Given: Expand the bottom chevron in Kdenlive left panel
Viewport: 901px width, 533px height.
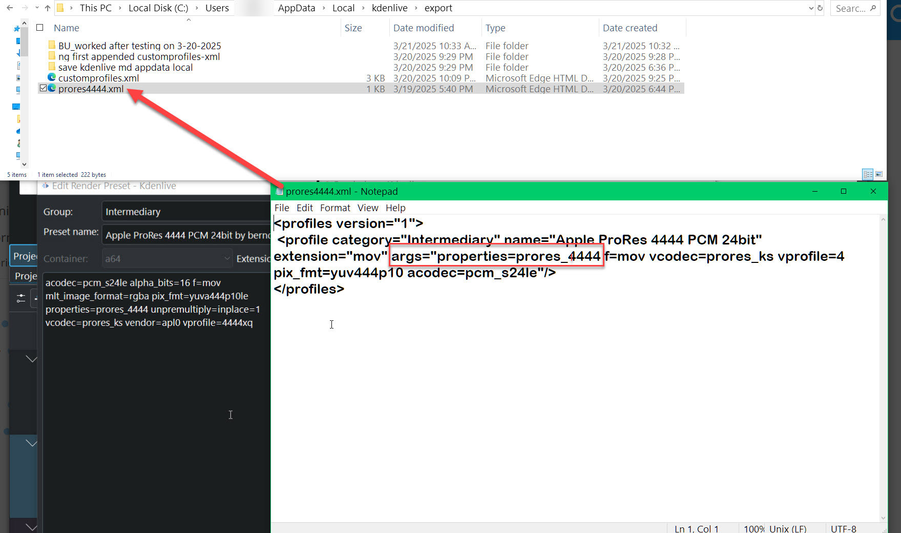Looking at the screenshot, I should point(31,527).
